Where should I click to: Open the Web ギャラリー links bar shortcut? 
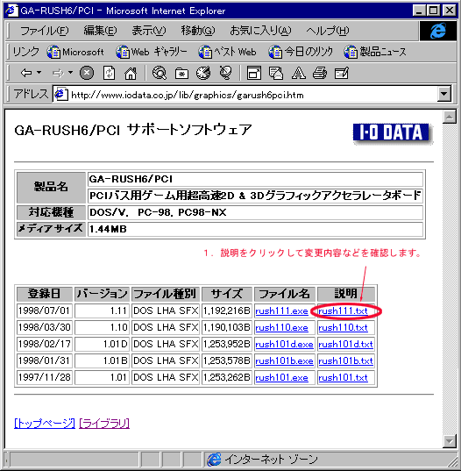coord(152,52)
